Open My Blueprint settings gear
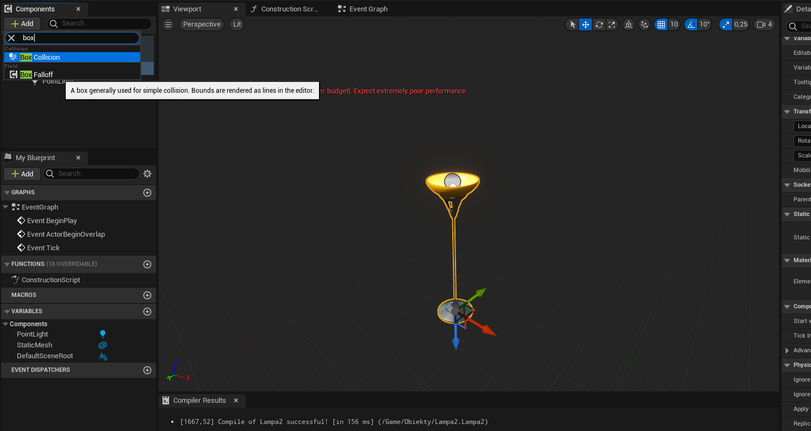This screenshot has width=811, height=431. [147, 174]
